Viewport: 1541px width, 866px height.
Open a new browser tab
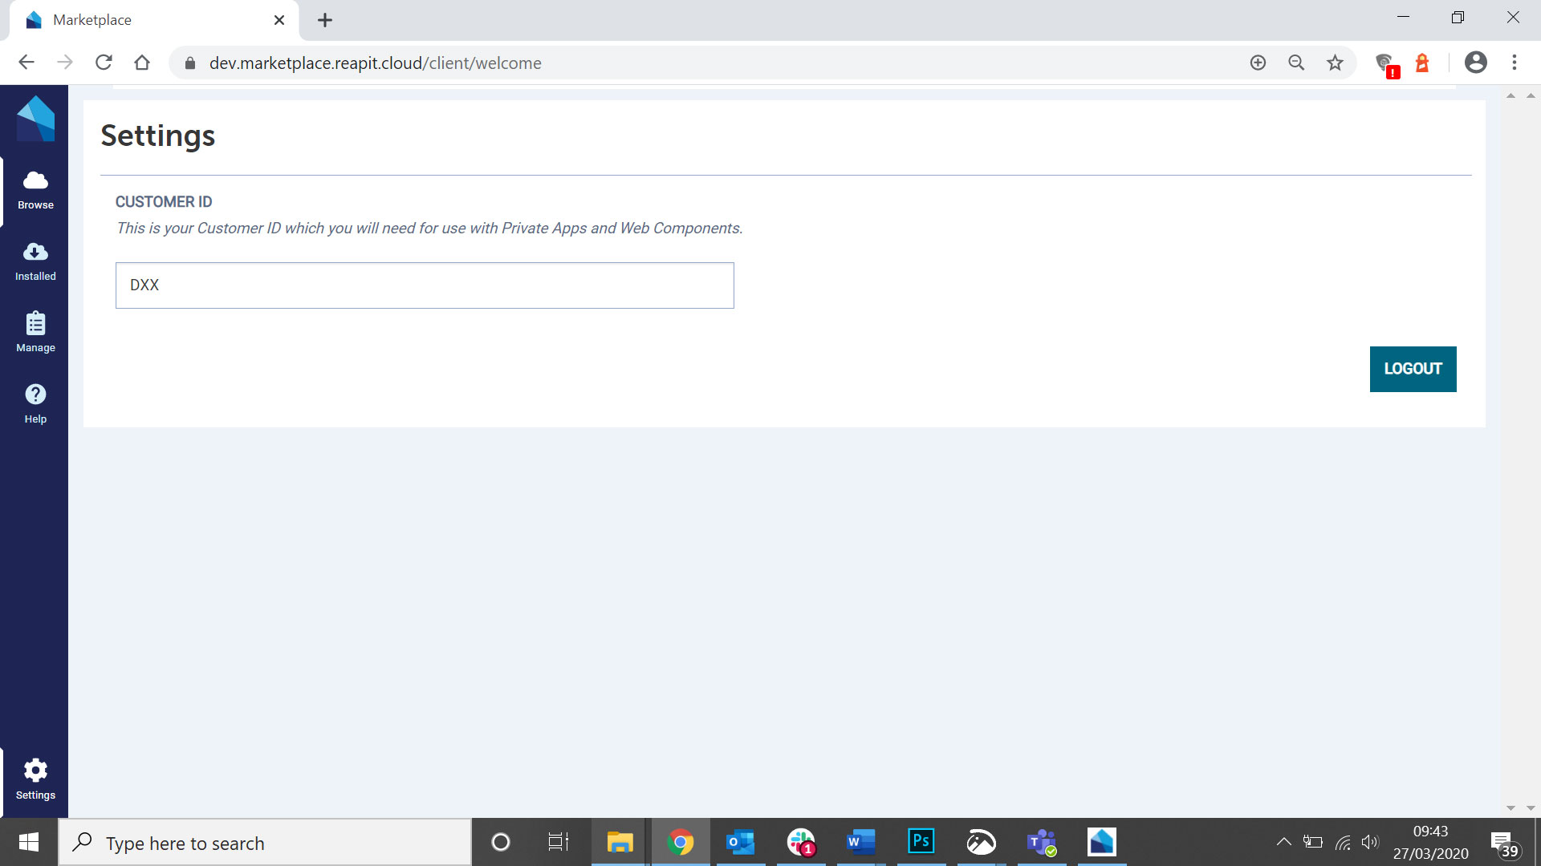(x=324, y=20)
